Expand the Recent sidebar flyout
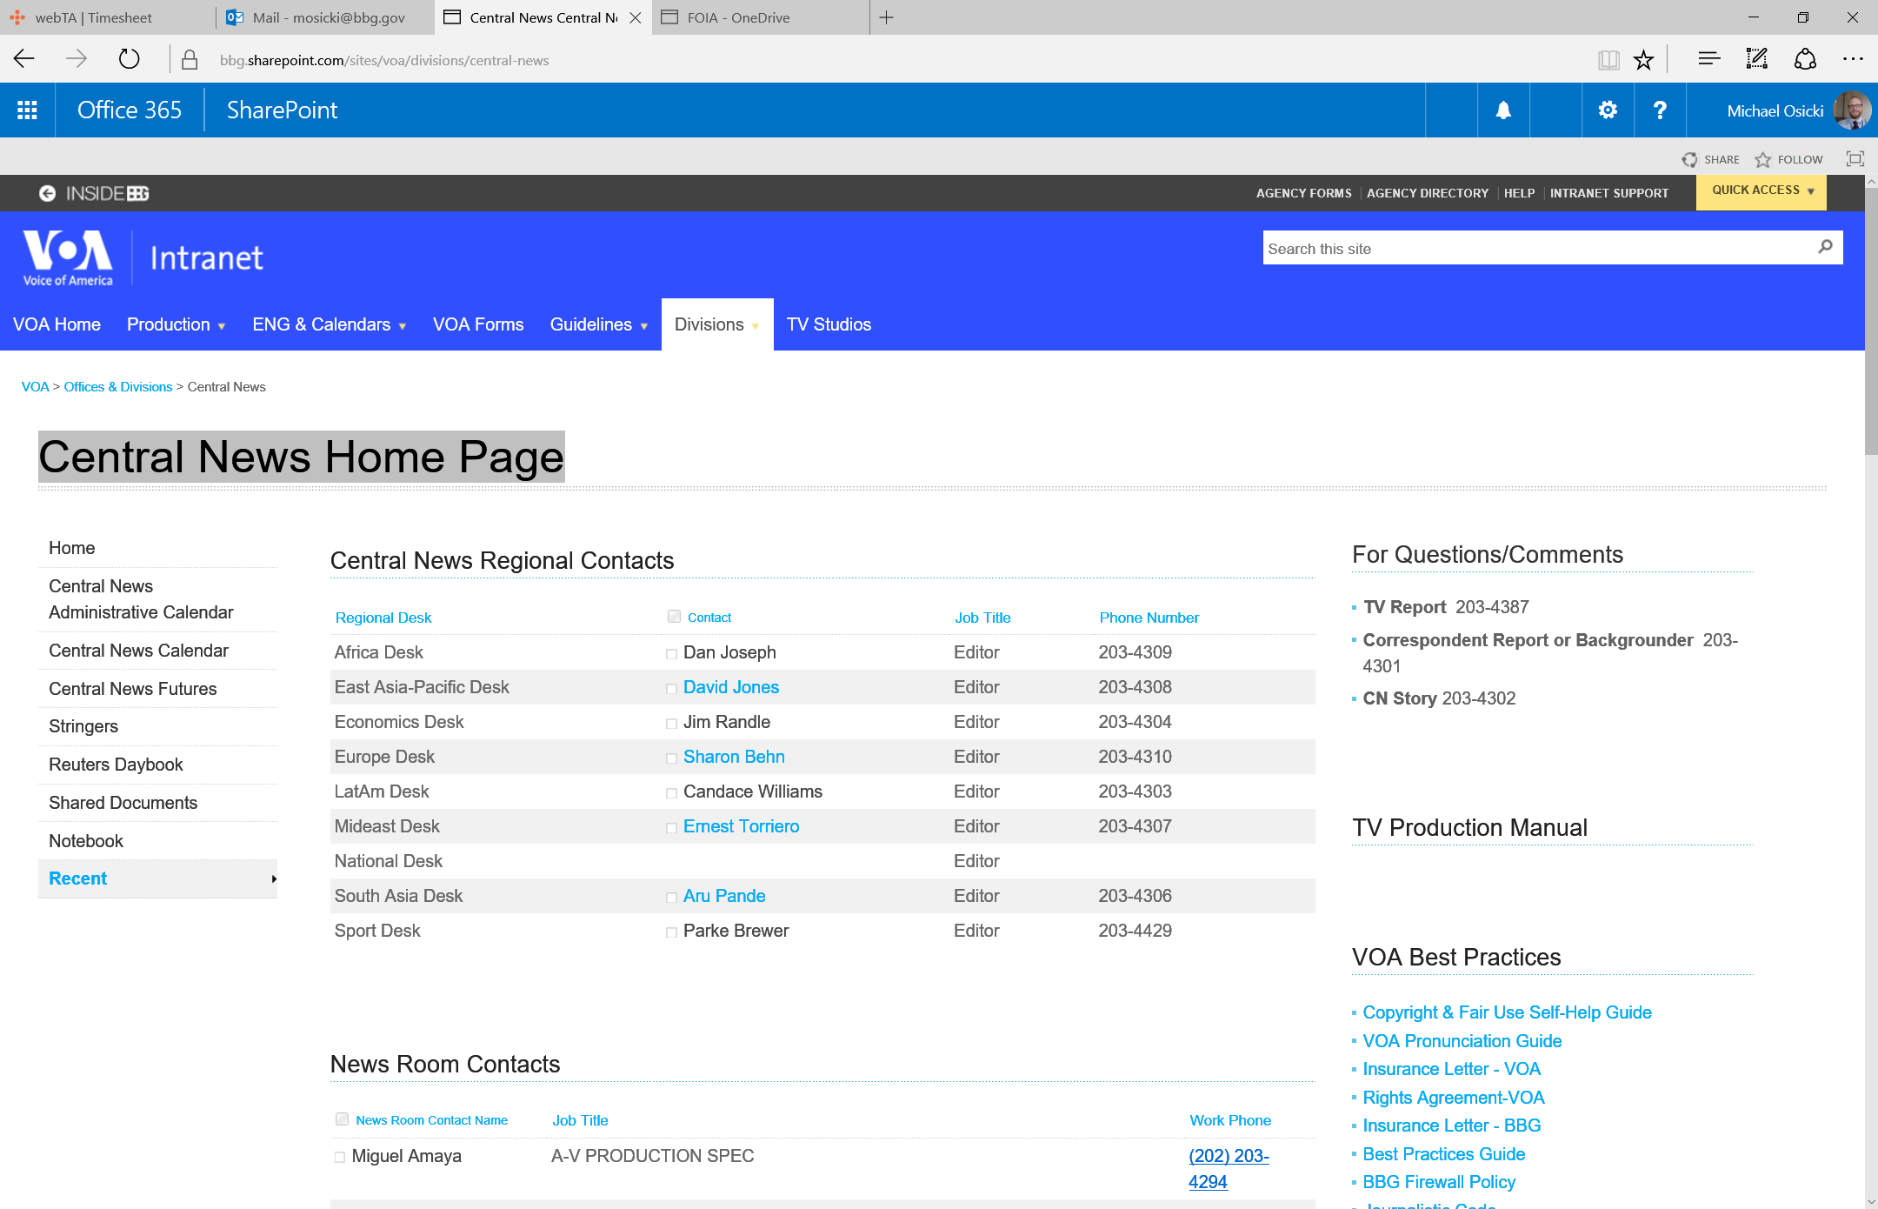The height and width of the screenshot is (1209, 1878). click(274, 879)
